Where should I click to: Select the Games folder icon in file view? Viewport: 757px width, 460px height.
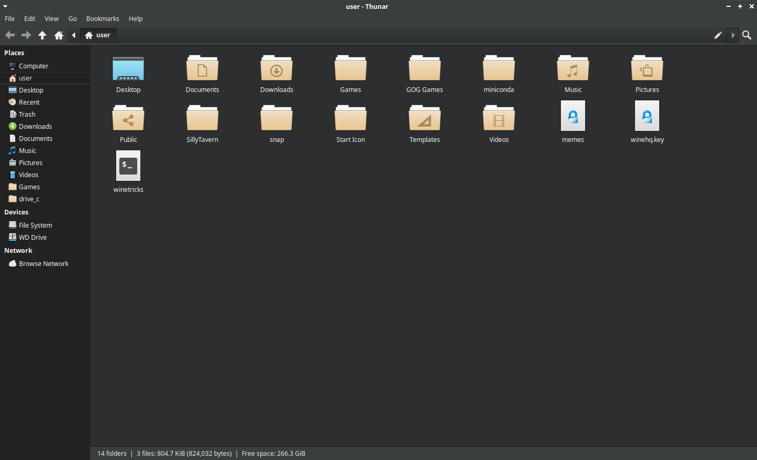pos(351,69)
